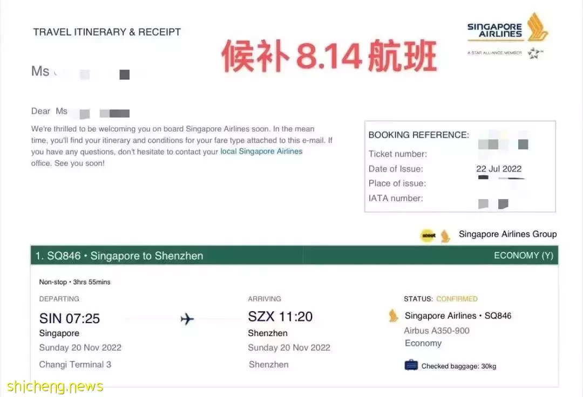Screen dimensions: 583x397
Task: Click the green SQ846 Singapore to Shenzhen header
Action: pos(120,256)
